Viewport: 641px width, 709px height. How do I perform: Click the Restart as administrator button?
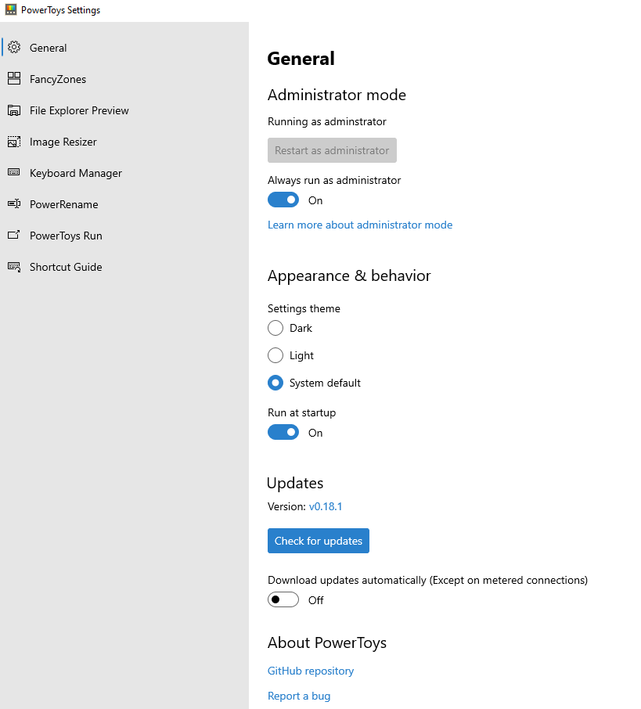332,150
